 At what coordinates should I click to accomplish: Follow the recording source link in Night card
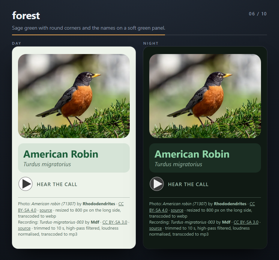(x=156, y=228)
